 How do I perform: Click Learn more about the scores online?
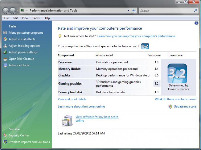[81, 106]
